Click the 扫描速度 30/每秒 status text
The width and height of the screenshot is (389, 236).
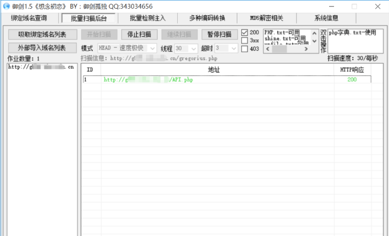point(353,58)
